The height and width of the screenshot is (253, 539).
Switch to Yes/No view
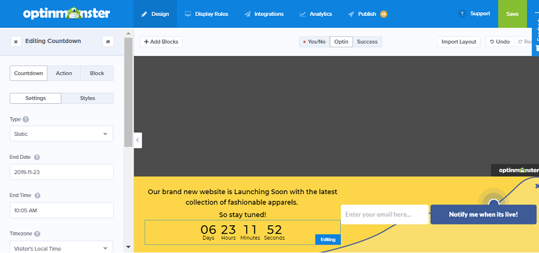314,42
